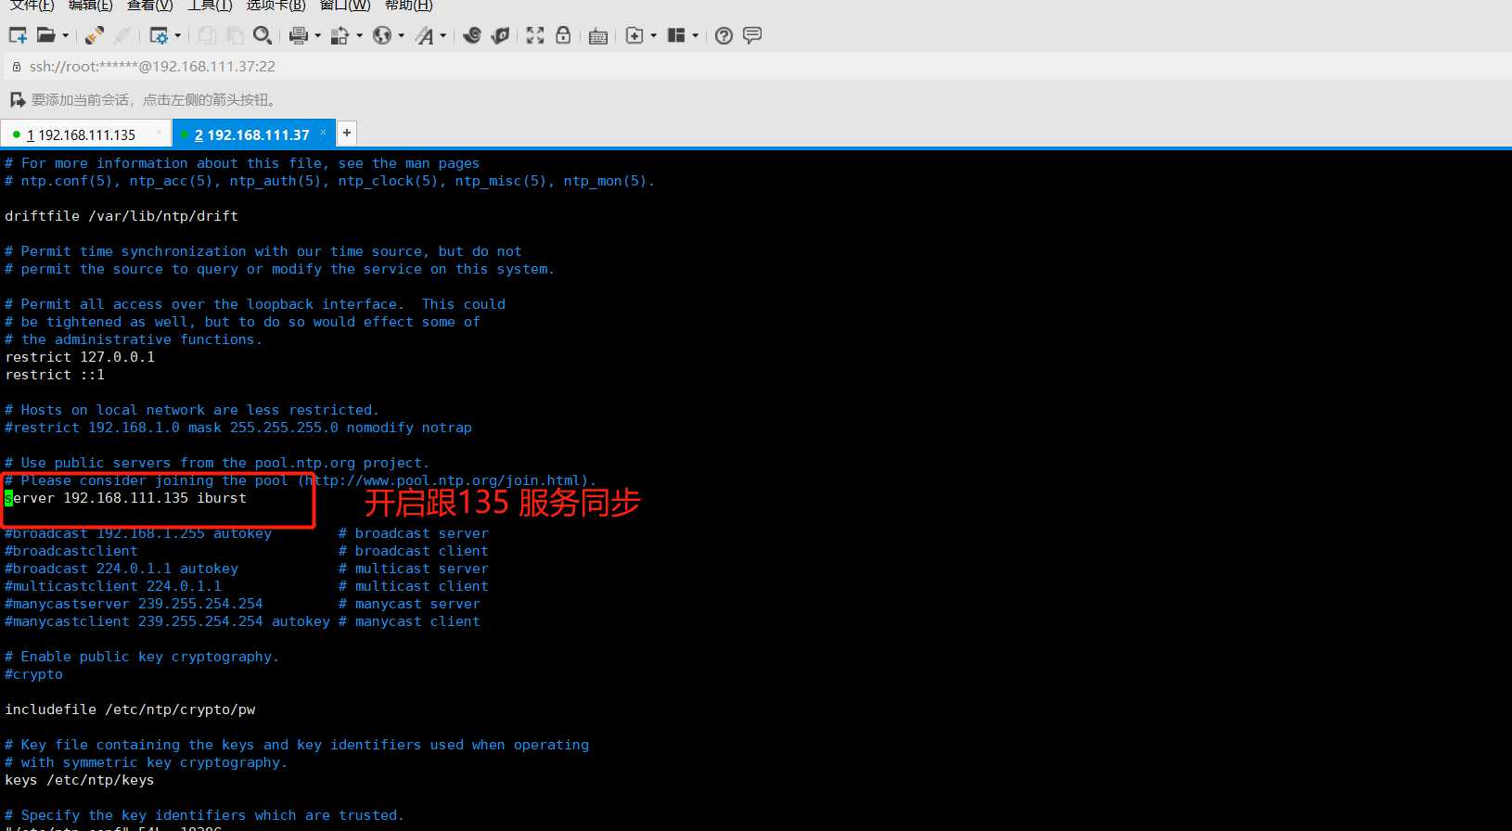The height and width of the screenshot is (831, 1512).
Task: Open session properties gear icon
Action: (159, 35)
